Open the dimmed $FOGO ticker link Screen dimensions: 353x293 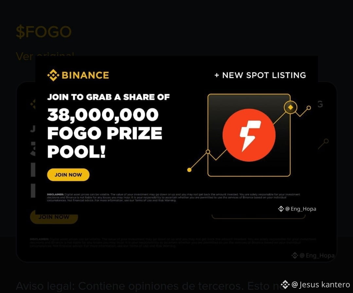[x=44, y=32]
